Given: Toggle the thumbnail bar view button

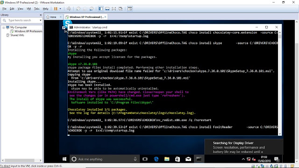Looking at the screenshot, I should (107, 9).
